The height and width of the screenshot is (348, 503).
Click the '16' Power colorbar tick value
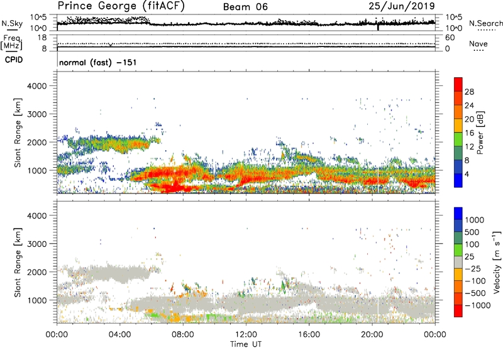coord(469,133)
